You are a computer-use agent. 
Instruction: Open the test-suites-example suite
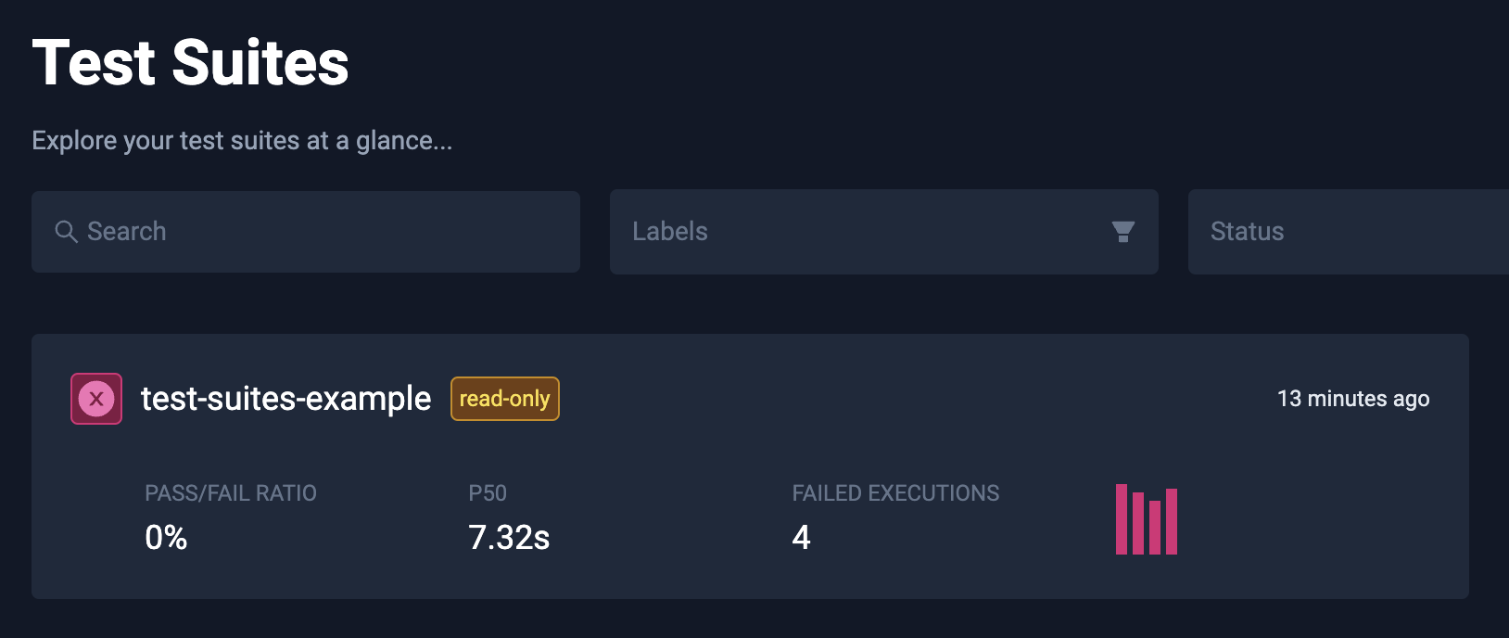click(285, 399)
